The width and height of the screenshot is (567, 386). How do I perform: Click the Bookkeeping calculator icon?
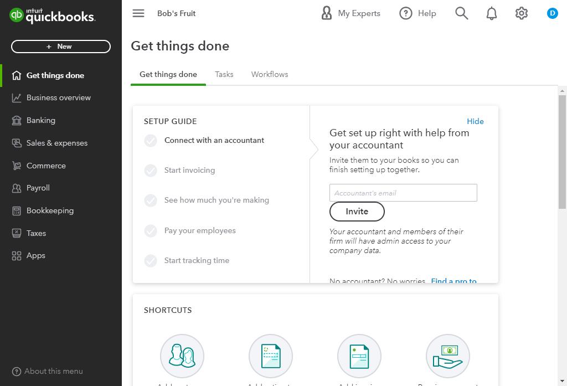pos(17,210)
